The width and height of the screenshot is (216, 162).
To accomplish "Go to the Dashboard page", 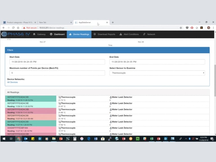I will pos(57,34).
